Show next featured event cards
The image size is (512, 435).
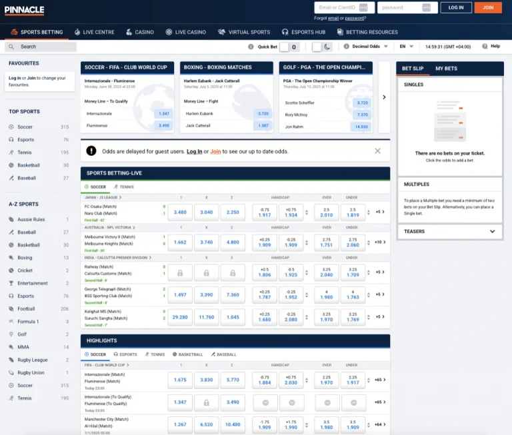(384, 97)
